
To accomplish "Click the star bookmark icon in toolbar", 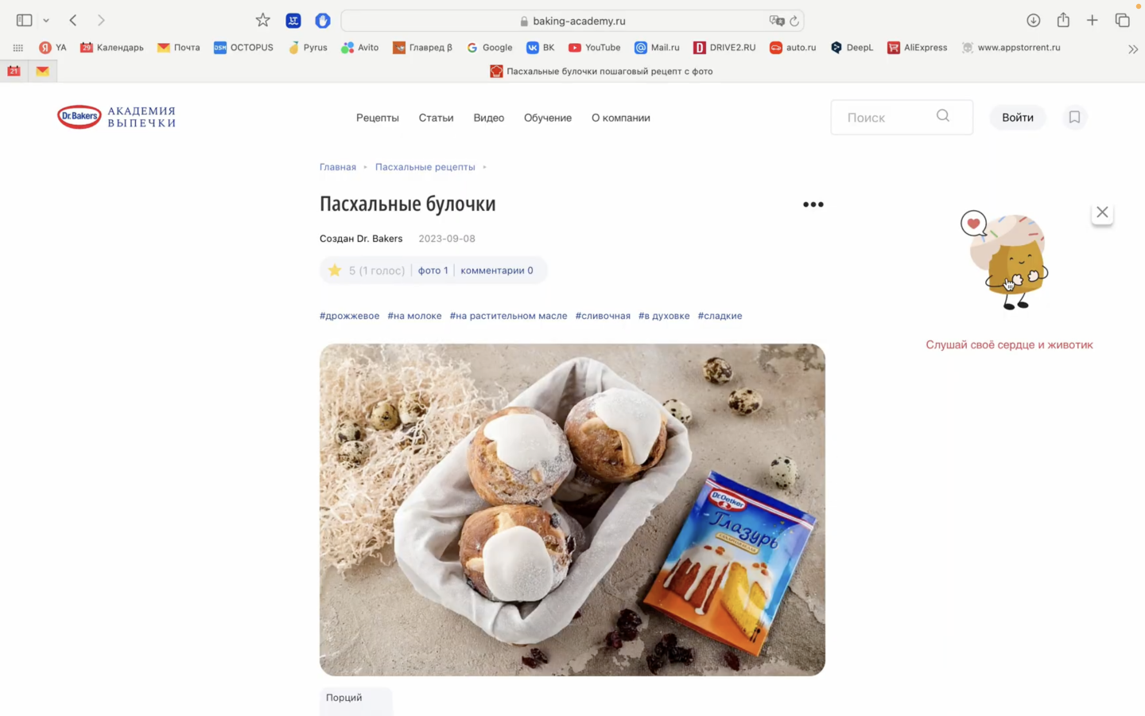I will (x=262, y=21).
